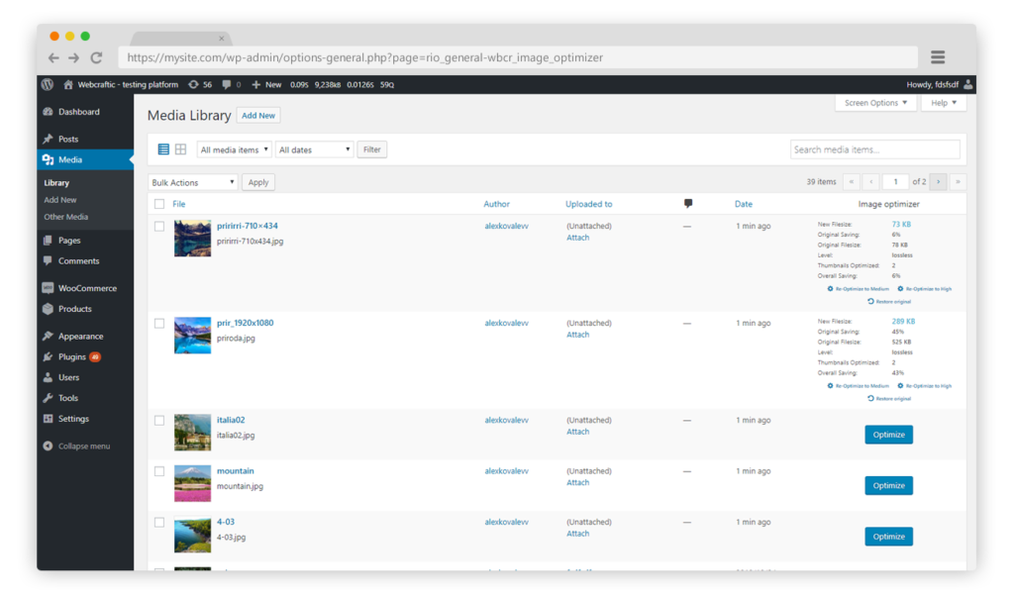1014x599 pixels.
Task: Click the Filter button
Action: (x=372, y=150)
